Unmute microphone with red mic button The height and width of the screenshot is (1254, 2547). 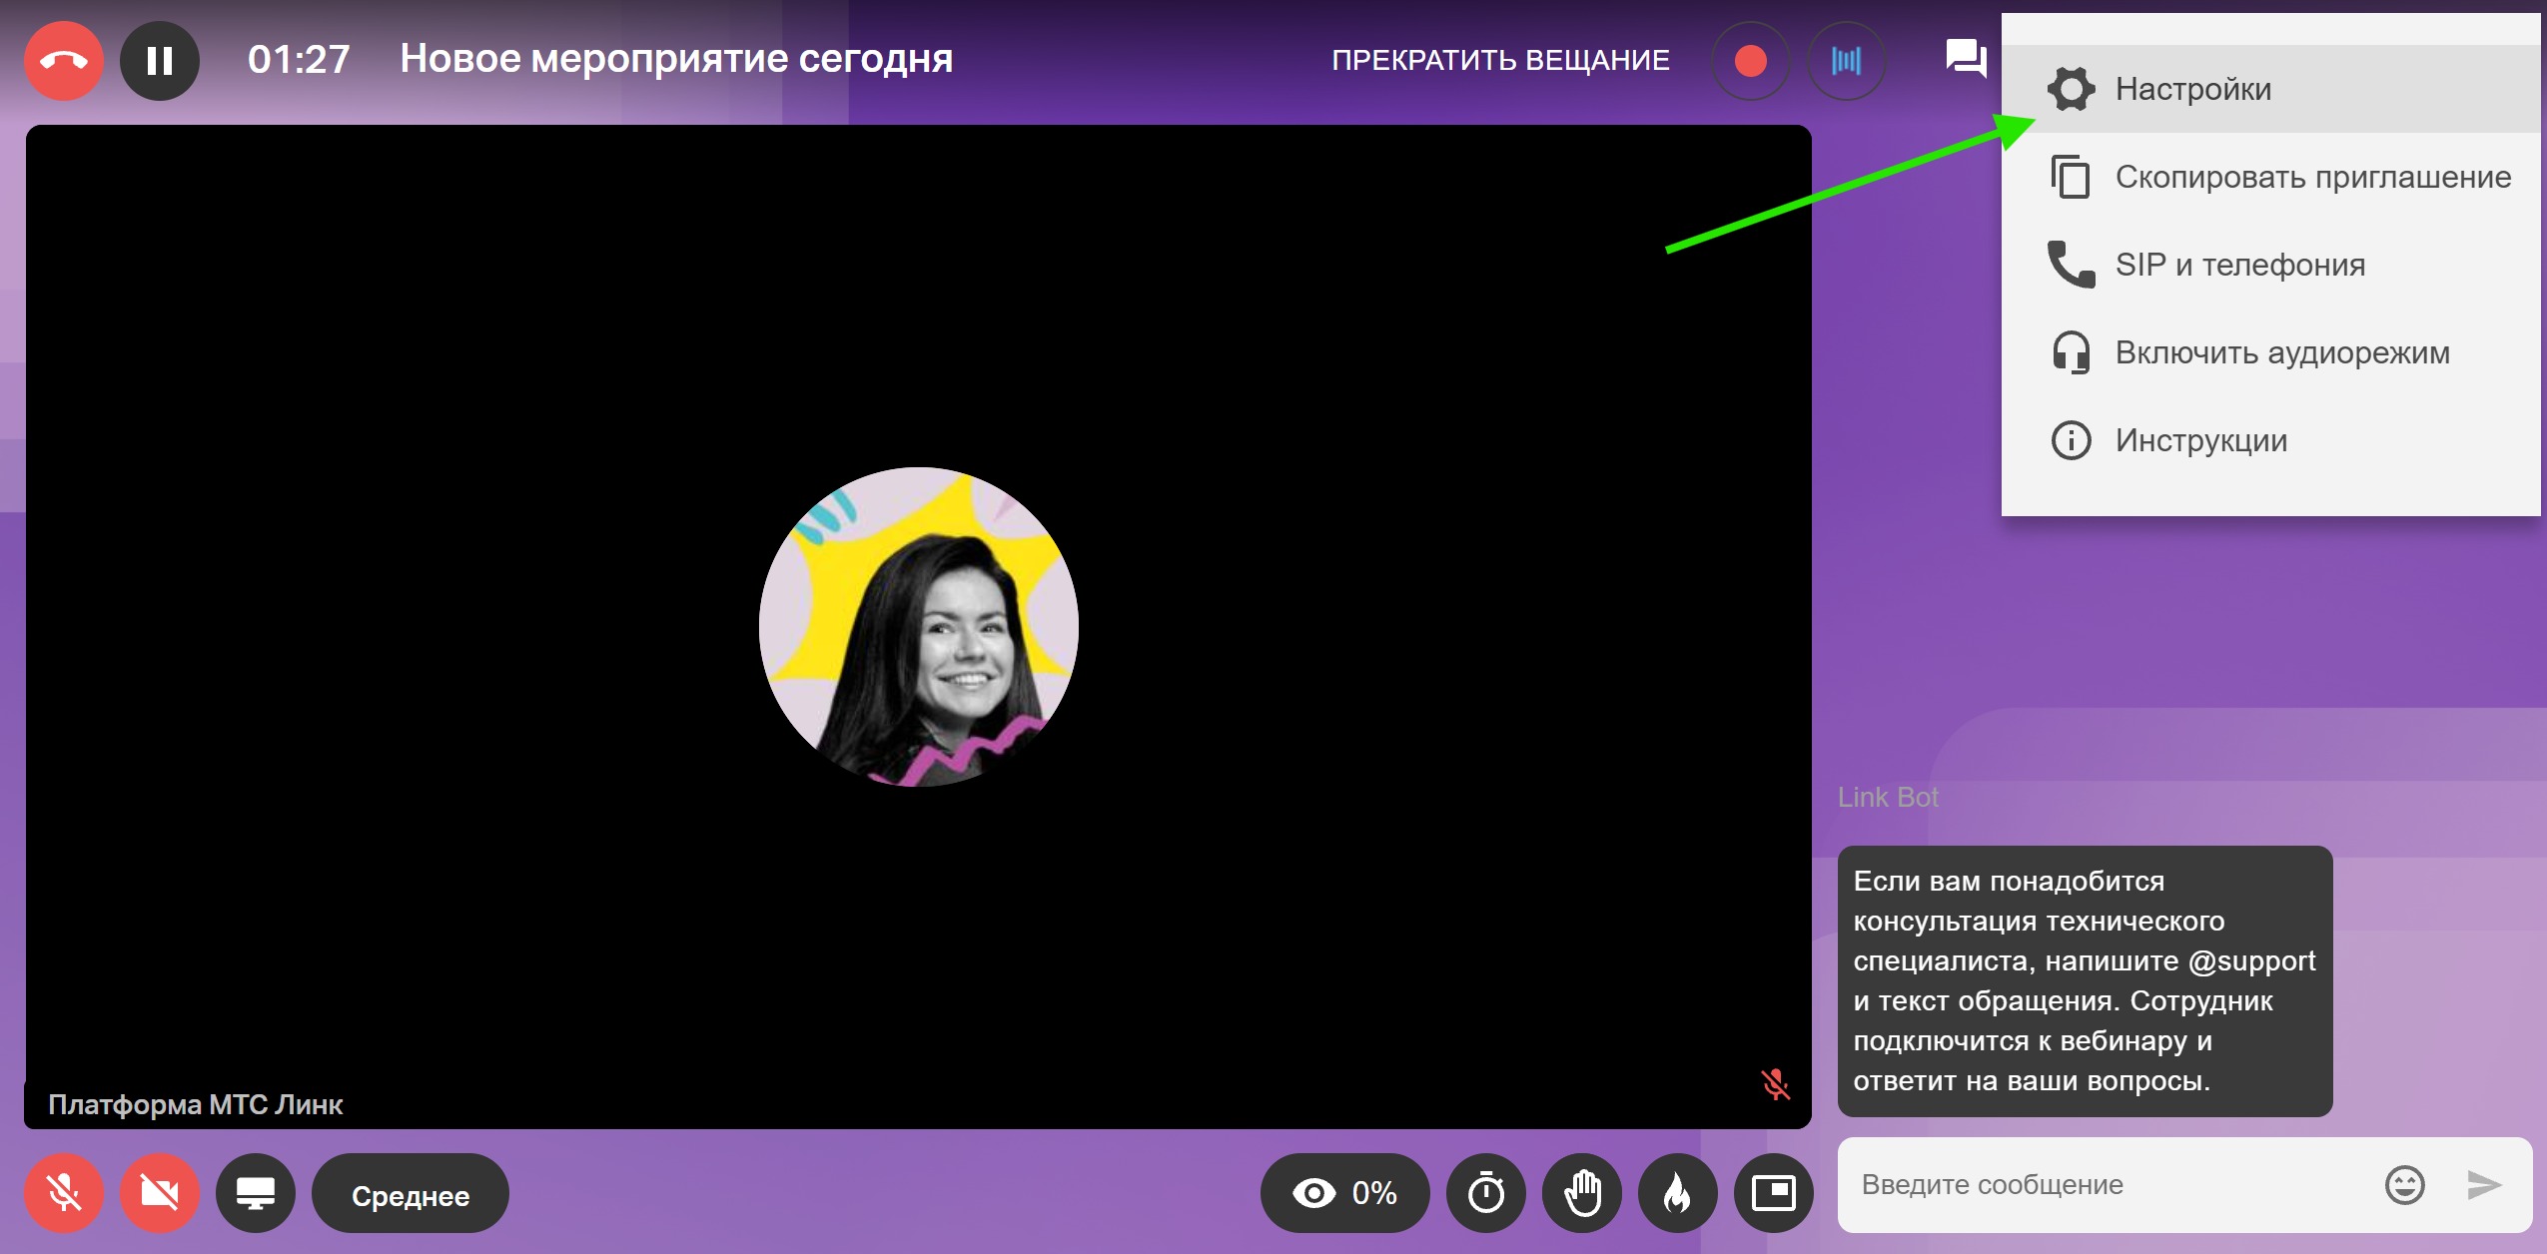[64, 1193]
